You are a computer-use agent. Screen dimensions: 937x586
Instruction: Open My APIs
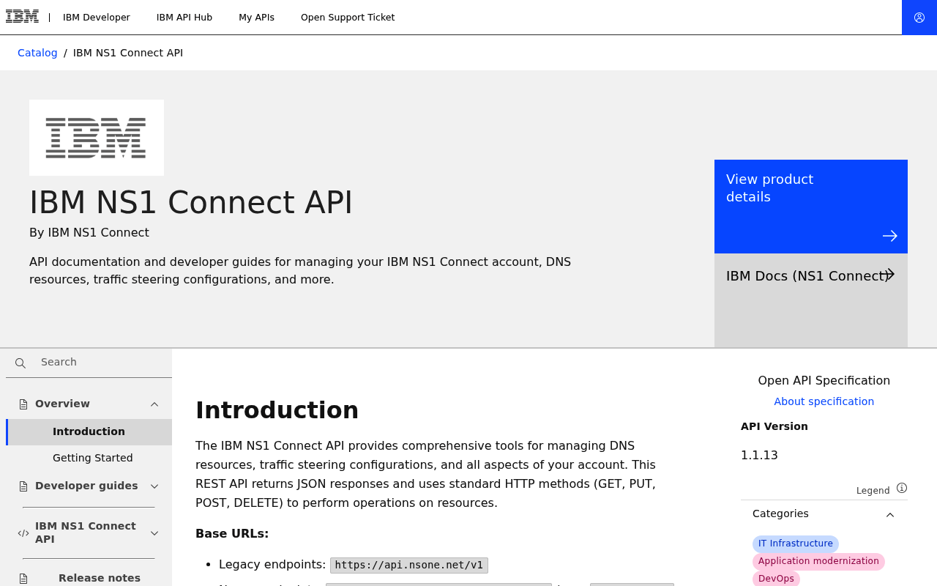(x=256, y=18)
